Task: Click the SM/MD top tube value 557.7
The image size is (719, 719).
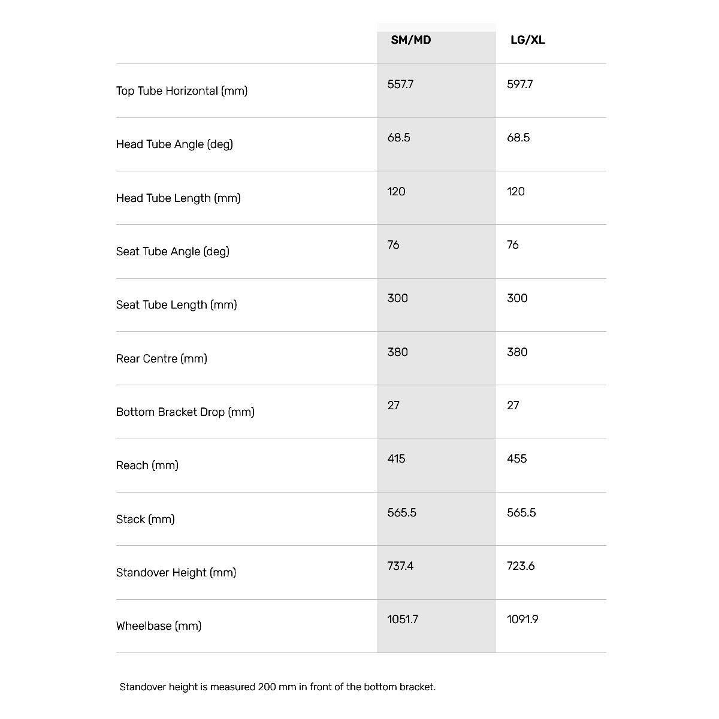Action: [400, 84]
